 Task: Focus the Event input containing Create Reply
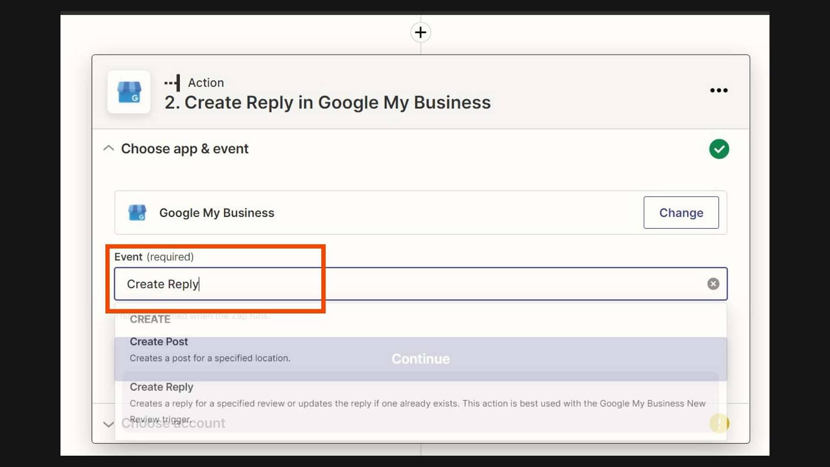coord(421,284)
